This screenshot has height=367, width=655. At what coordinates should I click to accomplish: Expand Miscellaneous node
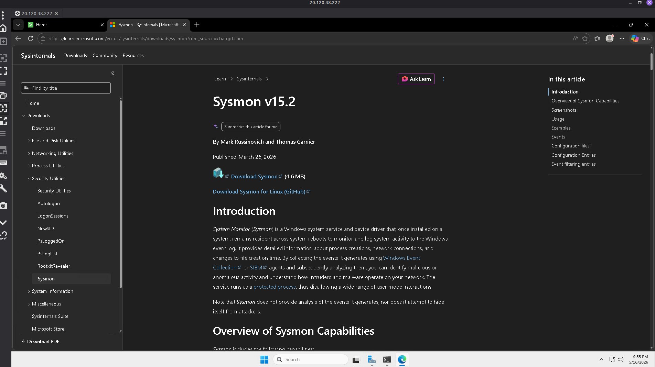[x=29, y=304]
